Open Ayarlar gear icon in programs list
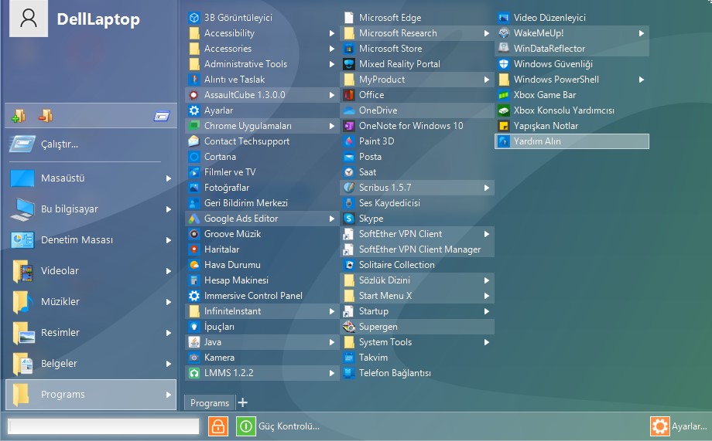The image size is (712, 441). pyautogui.click(x=194, y=110)
